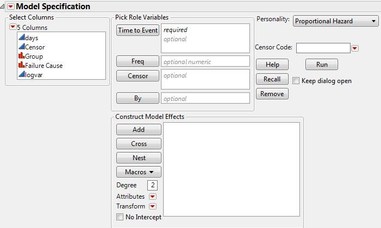Viewport: 381px width, 228px height.
Task: Select the logvar column
Action: click(x=34, y=75)
